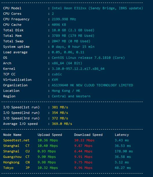
Task: Click the CPU Frequency 2199.998 MHz value
Action: (x=64, y=19)
